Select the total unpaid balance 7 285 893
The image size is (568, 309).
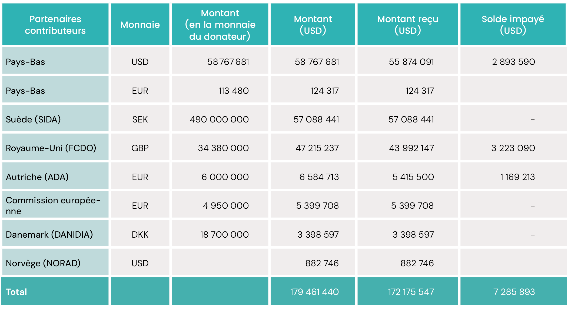click(514, 292)
